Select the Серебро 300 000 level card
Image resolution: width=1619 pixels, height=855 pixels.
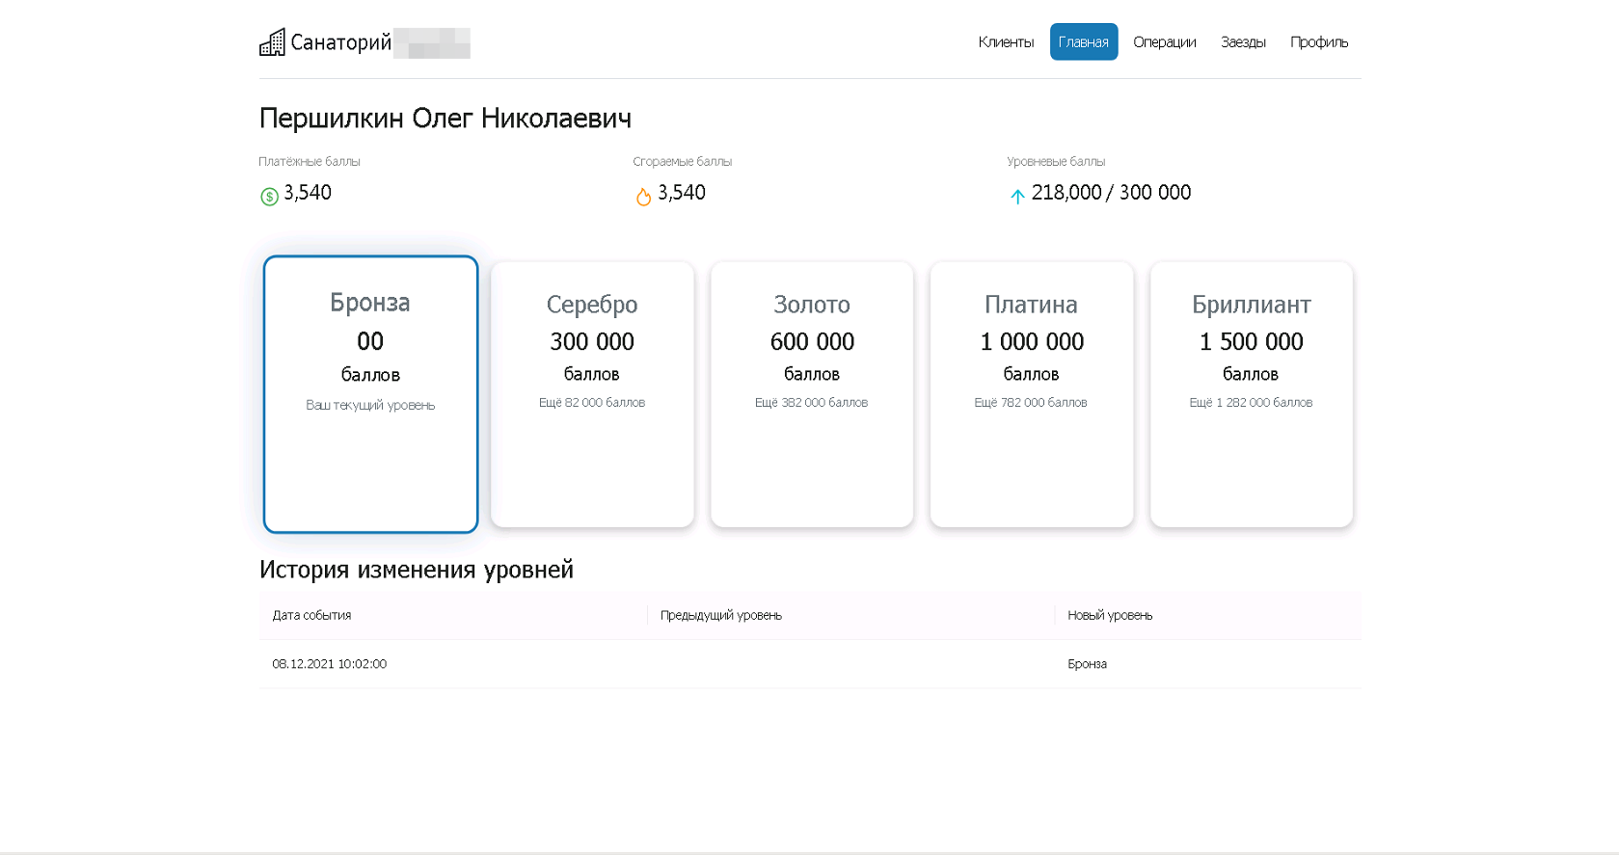click(592, 393)
